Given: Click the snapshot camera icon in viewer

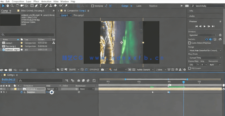Looking at the screenshot, I should (102, 70).
